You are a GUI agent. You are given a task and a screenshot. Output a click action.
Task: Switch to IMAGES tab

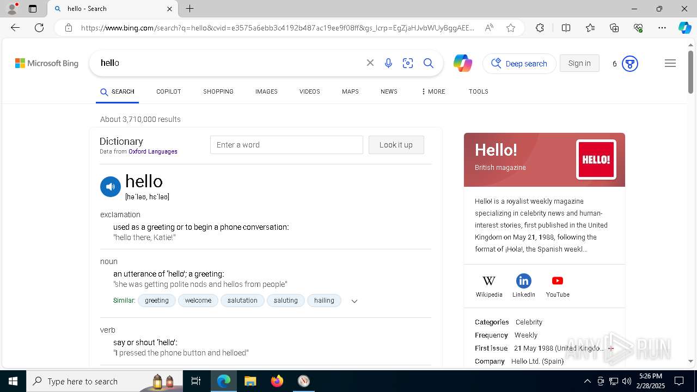266,91
